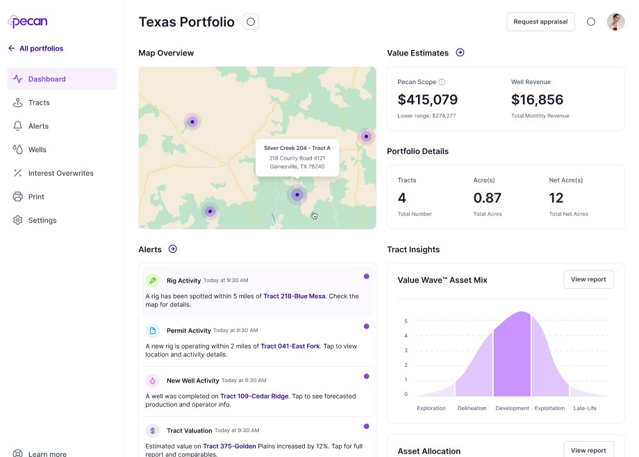639x457 pixels.
Task: Click Permit Activity unread dot
Action: (366, 326)
